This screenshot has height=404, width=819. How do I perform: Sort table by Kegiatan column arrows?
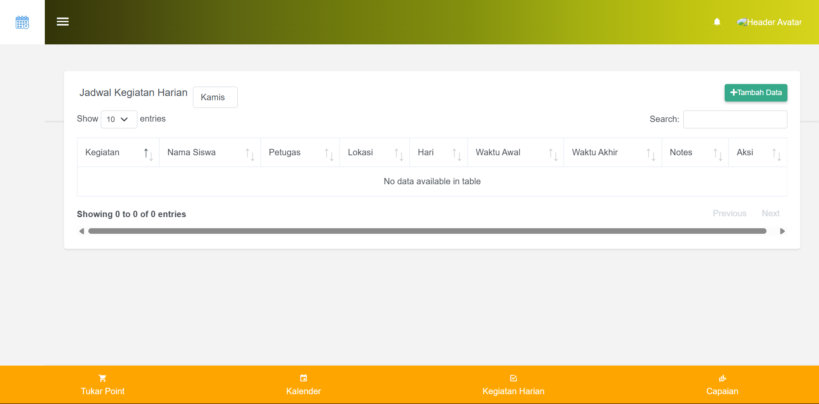click(148, 154)
